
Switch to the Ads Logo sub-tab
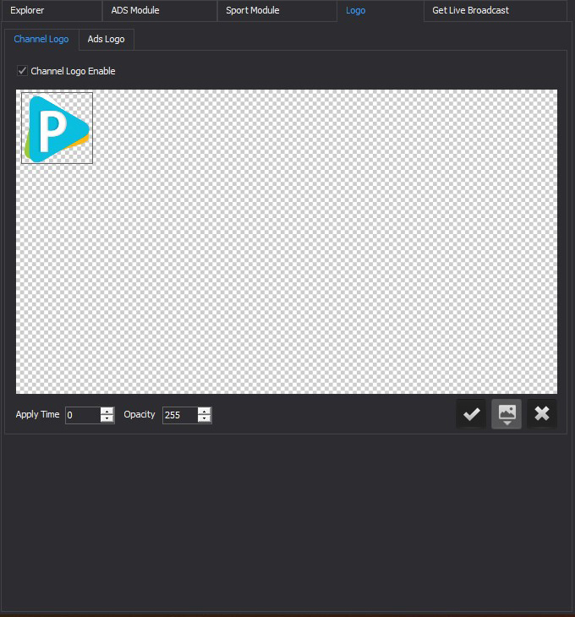point(106,40)
